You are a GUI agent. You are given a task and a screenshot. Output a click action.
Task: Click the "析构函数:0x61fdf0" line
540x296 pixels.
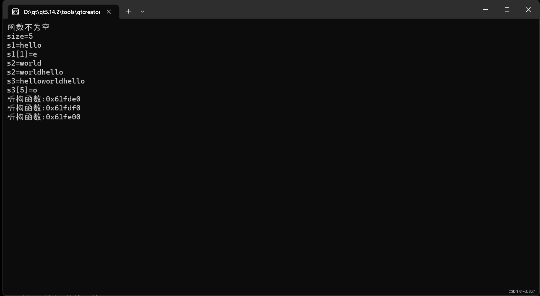pyautogui.click(x=44, y=108)
